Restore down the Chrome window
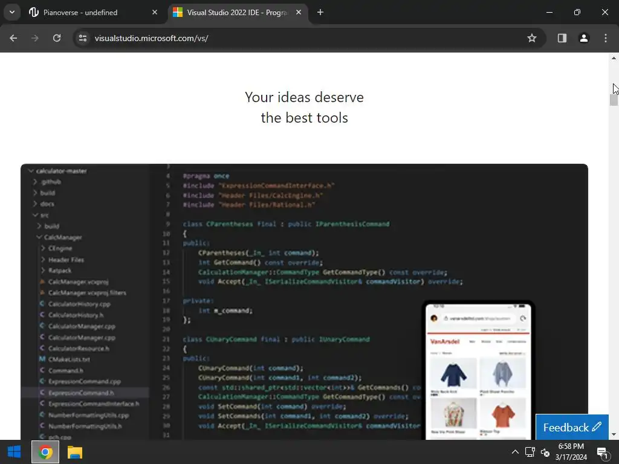The width and height of the screenshot is (619, 464). pyautogui.click(x=577, y=12)
